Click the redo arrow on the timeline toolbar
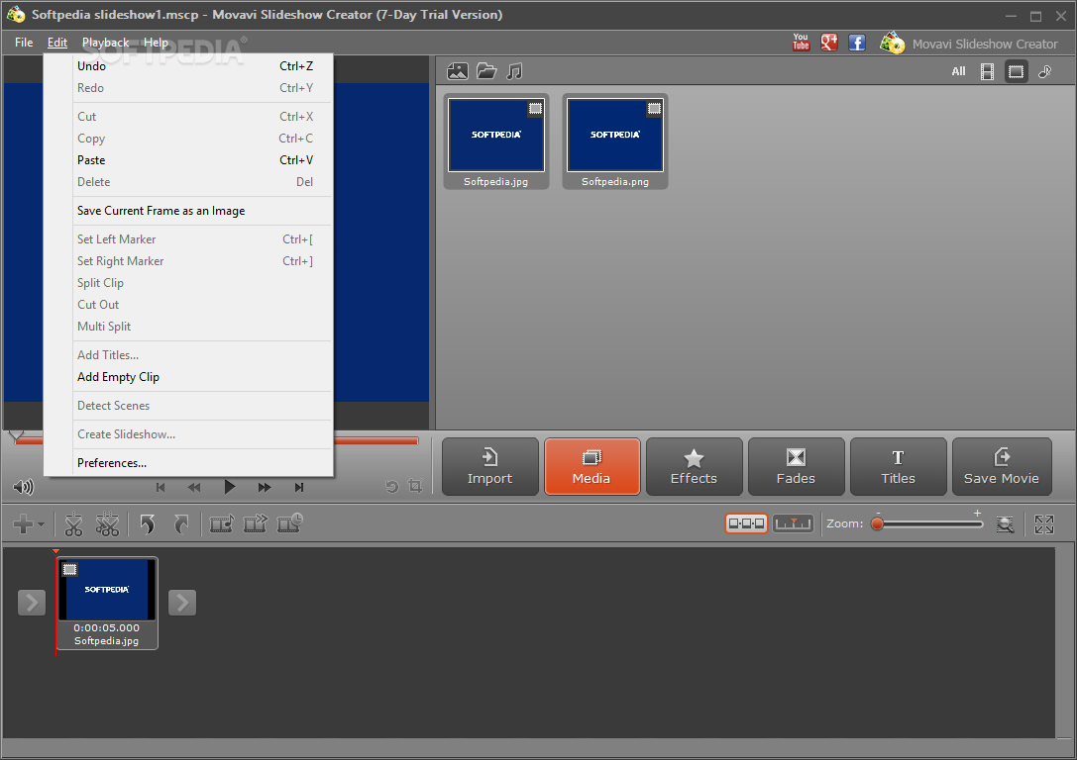The width and height of the screenshot is (1077, 760). (180, 524)
